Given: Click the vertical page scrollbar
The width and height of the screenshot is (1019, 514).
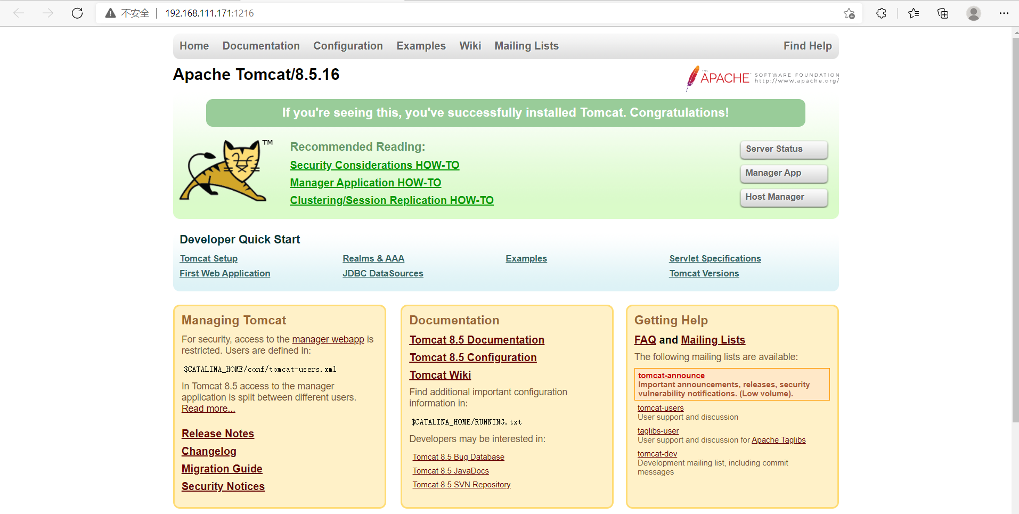Looking at the screenshot, I should [1015, 229].
